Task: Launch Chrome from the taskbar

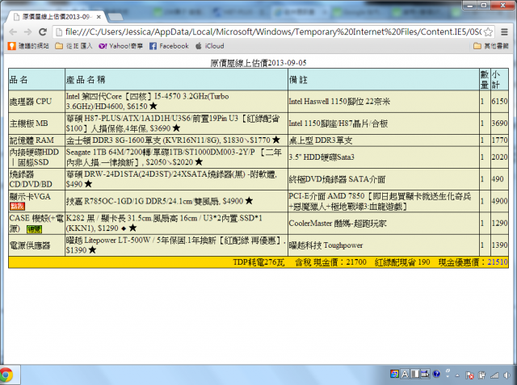Action: coord(6,375)
